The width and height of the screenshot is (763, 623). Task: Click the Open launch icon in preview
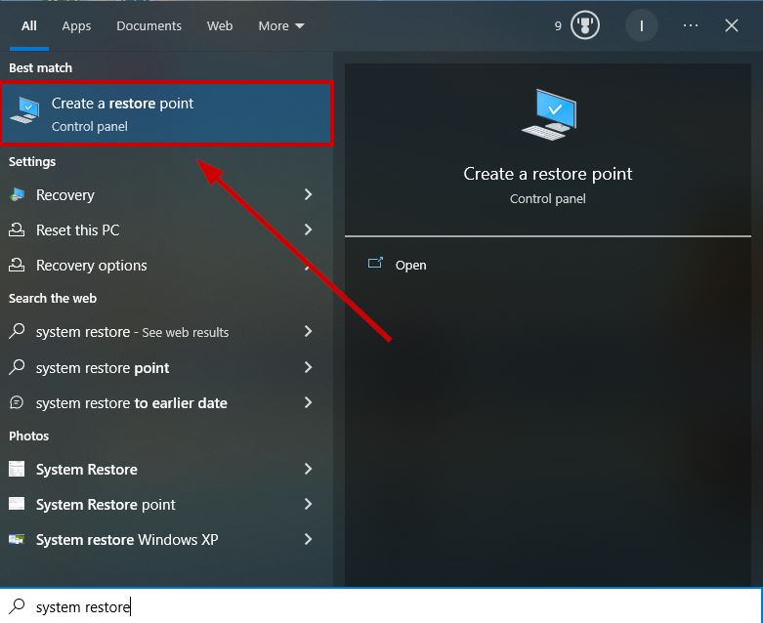click(375, 263)
